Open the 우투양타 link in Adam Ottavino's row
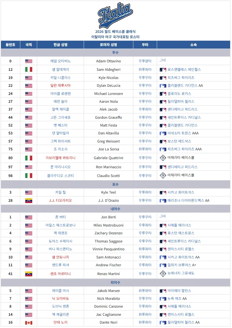The height and width of the screenshot is (328, 232). [145, 61]
